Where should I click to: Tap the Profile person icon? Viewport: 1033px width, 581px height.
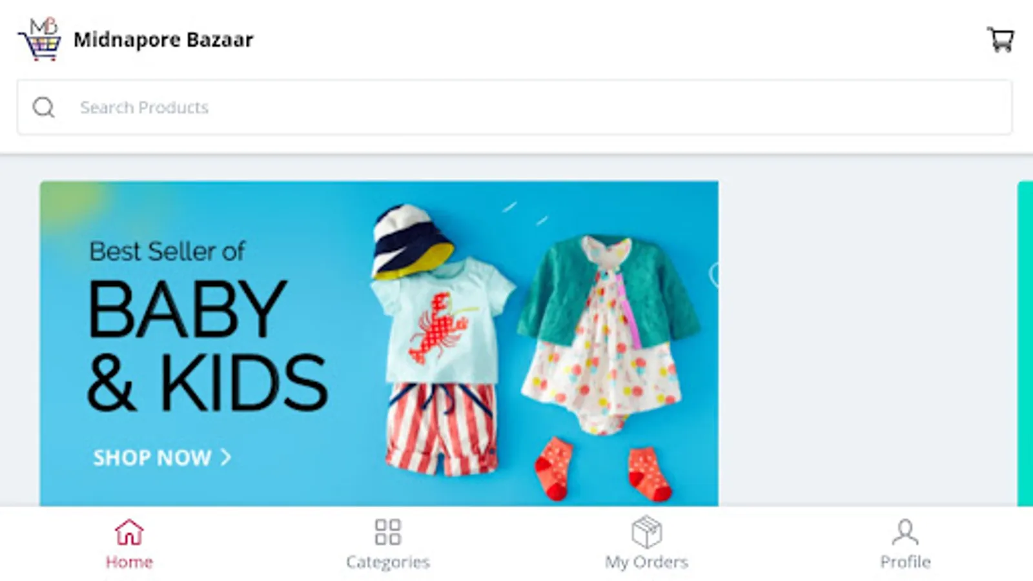pyautogui.click(x=905, y=532)
